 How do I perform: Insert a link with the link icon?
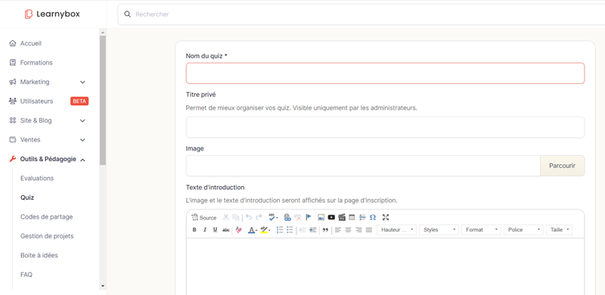click(x=287, y=217)
